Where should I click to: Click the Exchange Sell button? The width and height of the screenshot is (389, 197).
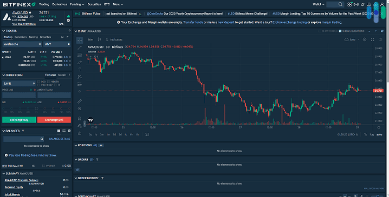point(54,120)
